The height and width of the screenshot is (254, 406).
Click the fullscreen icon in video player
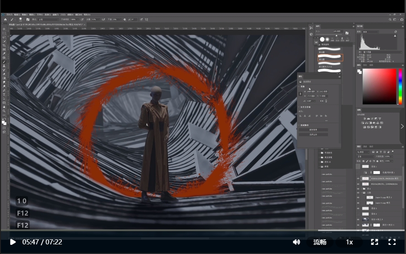click(392, 242)
